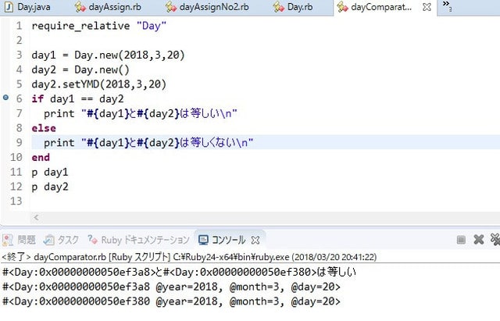Switch to the Day.rb editor tab
This screenshot has width=500, height=321.
(298, 8)
